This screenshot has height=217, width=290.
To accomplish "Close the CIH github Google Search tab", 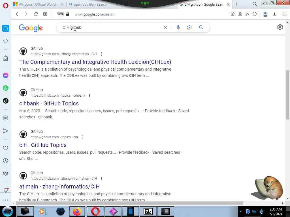I will (228, 5).
